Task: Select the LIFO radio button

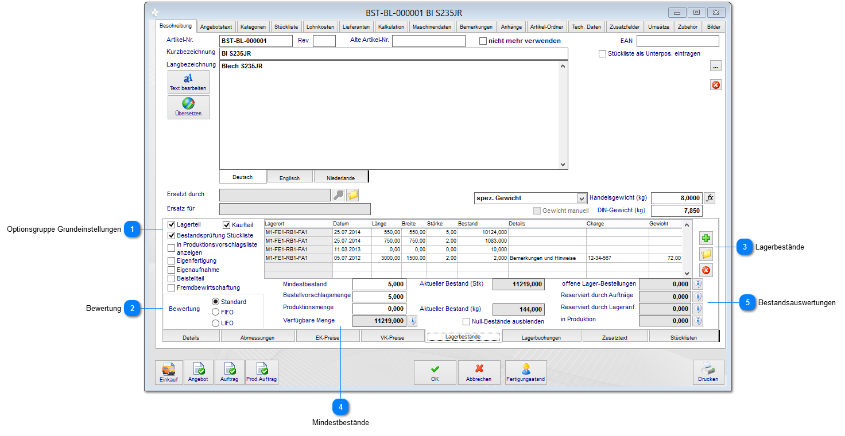Action: coord(216,323)
